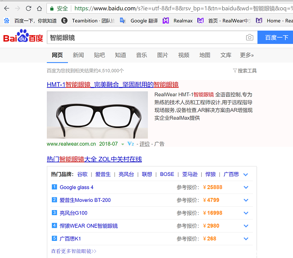Switch to the 知道 tab
293x258 pixels.
[121, 55]
